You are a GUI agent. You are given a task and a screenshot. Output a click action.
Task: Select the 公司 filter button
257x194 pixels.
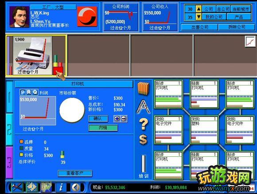point(209,9)
